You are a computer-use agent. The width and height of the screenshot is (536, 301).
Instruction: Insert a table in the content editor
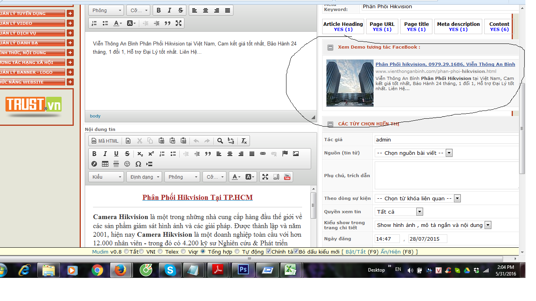[105, 164]
